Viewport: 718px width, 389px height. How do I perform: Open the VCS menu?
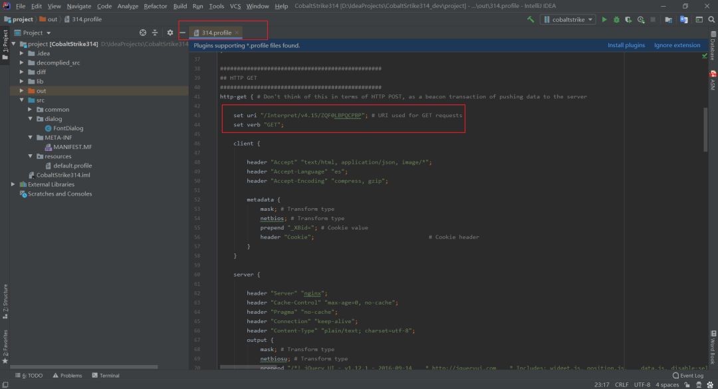click(235, 6)
